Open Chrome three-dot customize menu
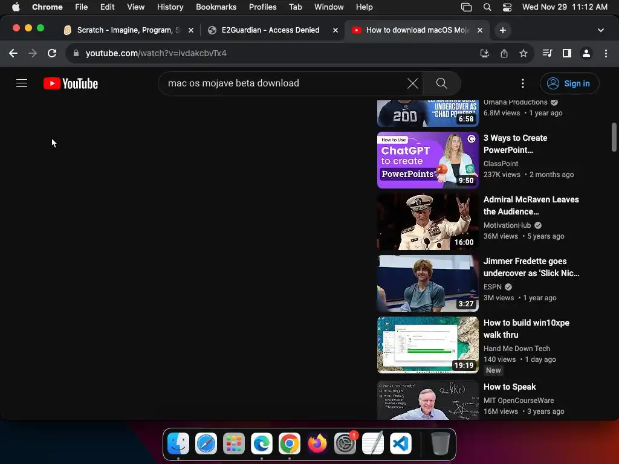This screenshot has width=619, height=464. point(606,53)
